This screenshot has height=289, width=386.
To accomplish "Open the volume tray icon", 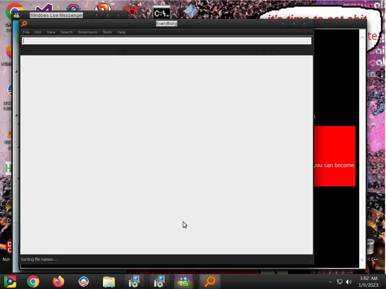I will click(349, 282).
